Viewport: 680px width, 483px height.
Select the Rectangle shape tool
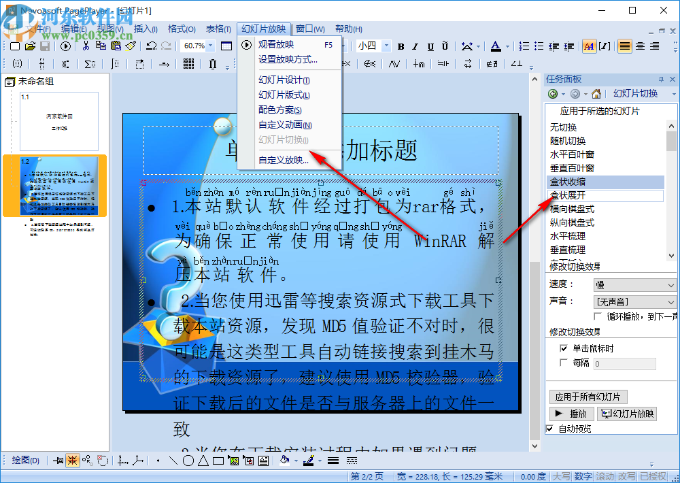point(218,461)
